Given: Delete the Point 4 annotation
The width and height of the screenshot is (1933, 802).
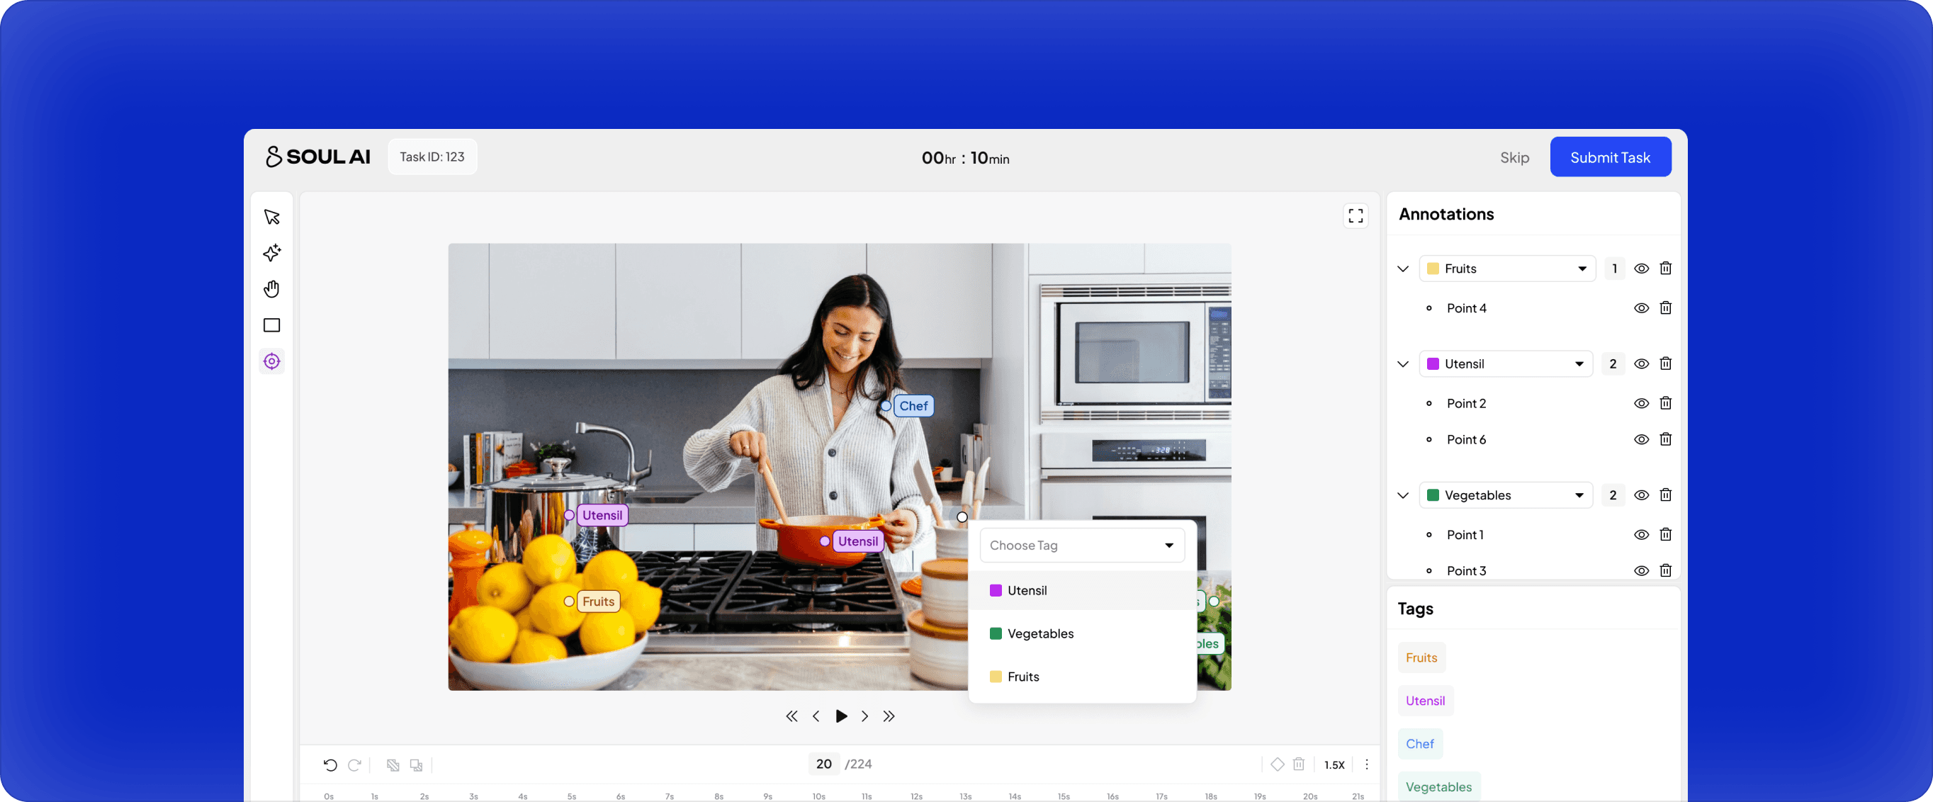Looking at the screenshot, I should [x=1665, y=307].
